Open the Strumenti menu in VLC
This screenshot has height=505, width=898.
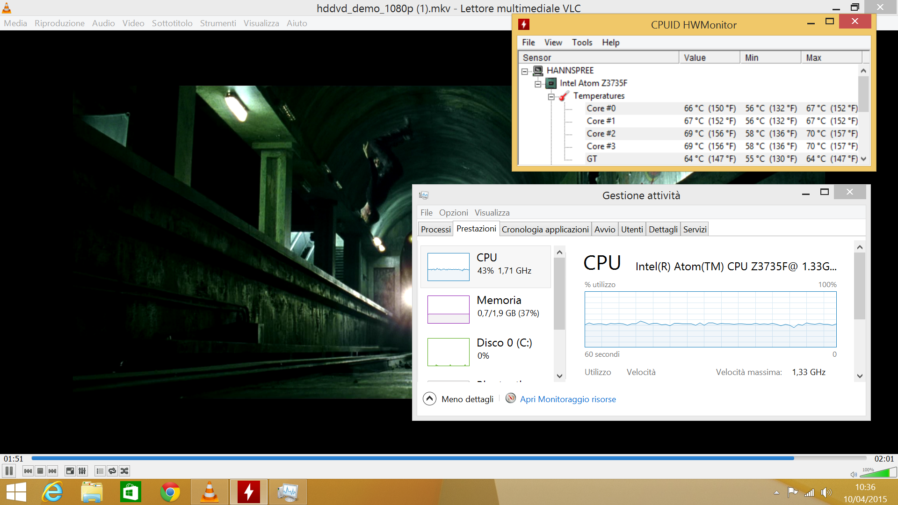tap(218, 23)
